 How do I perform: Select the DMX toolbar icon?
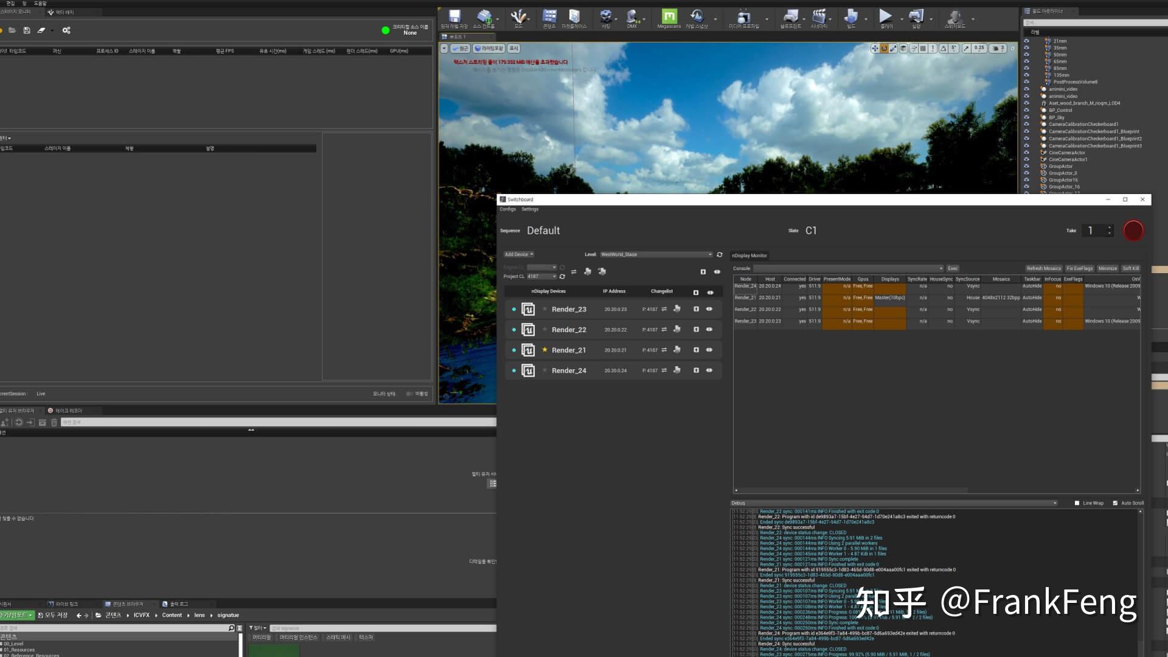pyautogui.click(x=631, y=18)
